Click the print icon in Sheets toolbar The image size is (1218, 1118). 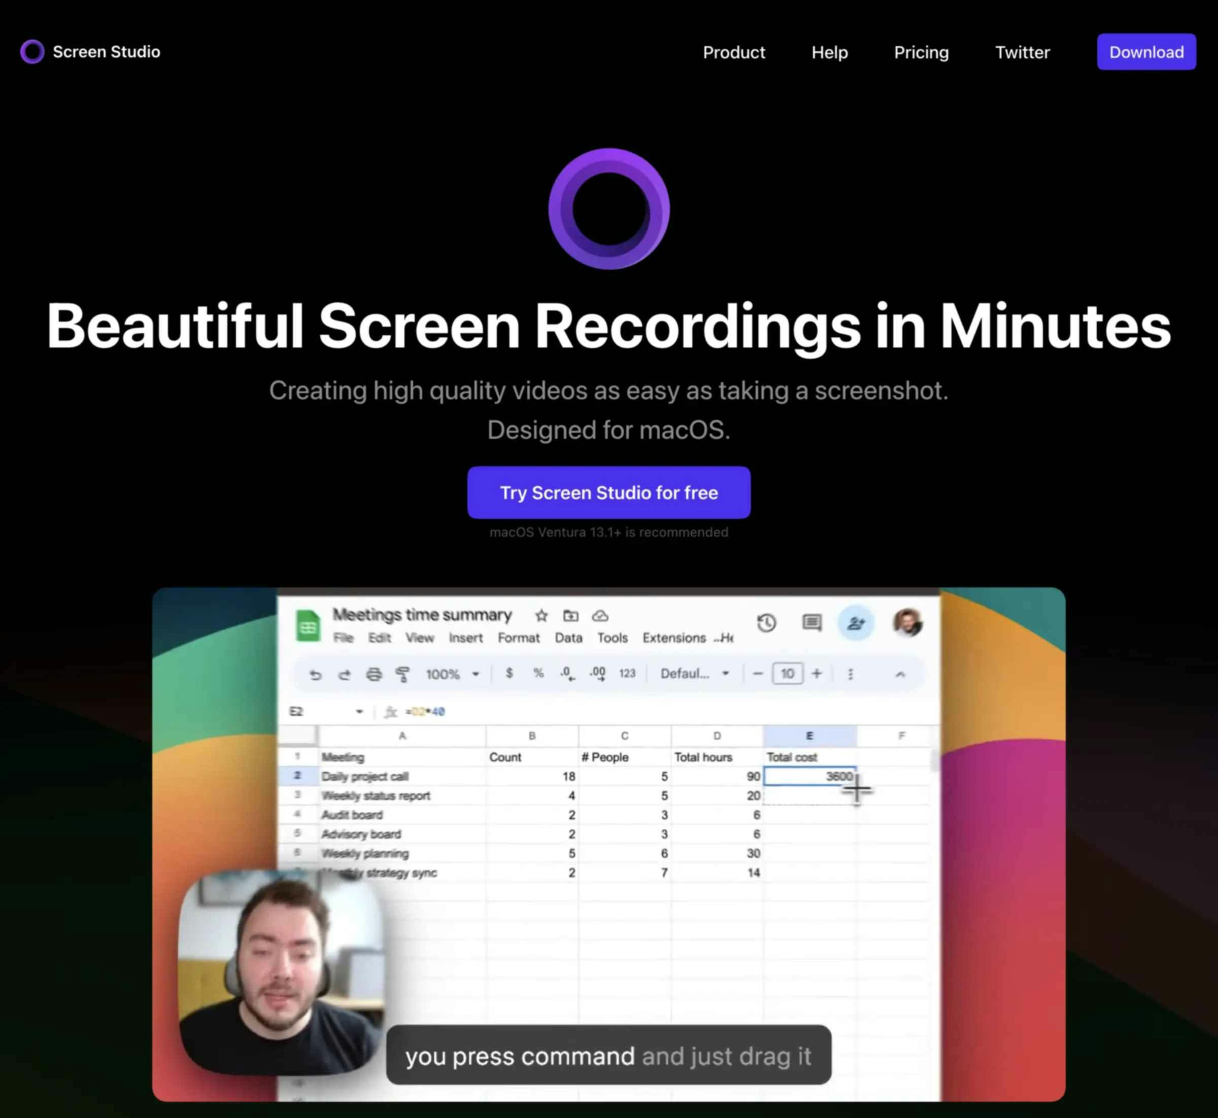(373, 677)
